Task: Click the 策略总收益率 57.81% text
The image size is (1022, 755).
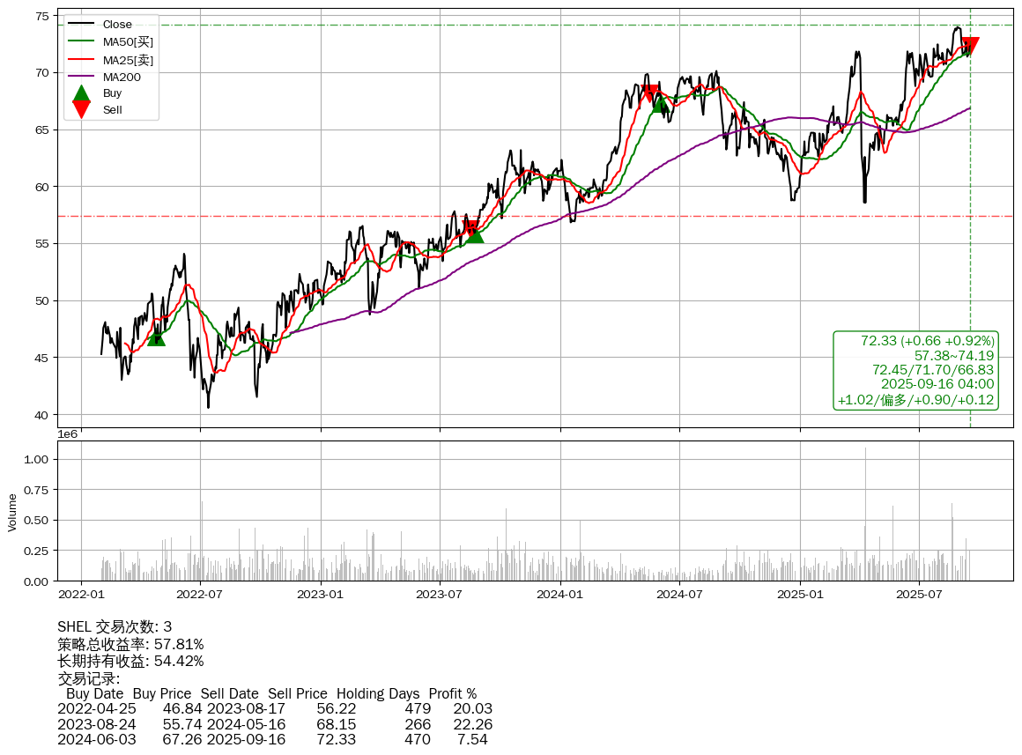Action: click(x=130, y=645)
